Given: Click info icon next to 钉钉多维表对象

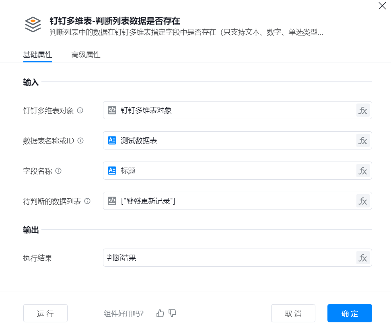Looking at the screenshot, I should 80,110.
